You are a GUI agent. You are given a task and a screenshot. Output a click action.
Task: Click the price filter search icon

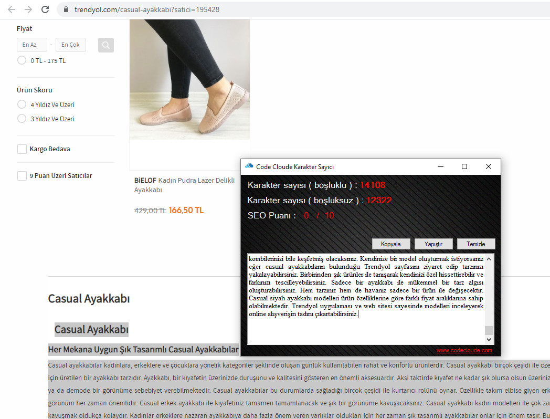[x=106, y=45]
